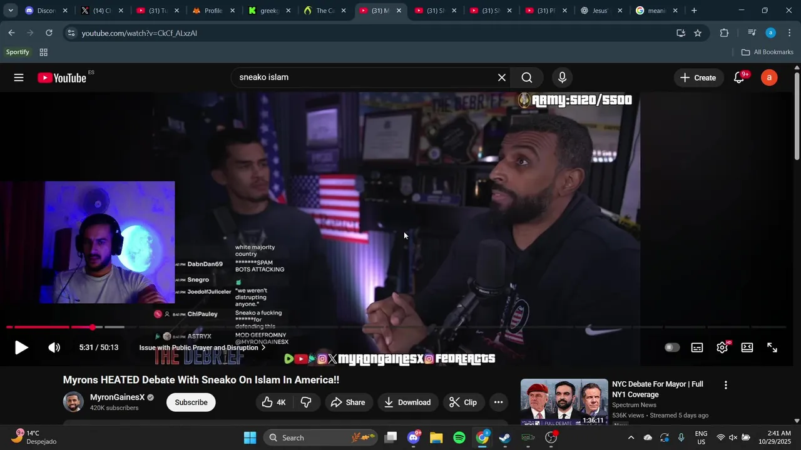Open Steam from the taskbar
801x450 pixels.
[505, 437]
